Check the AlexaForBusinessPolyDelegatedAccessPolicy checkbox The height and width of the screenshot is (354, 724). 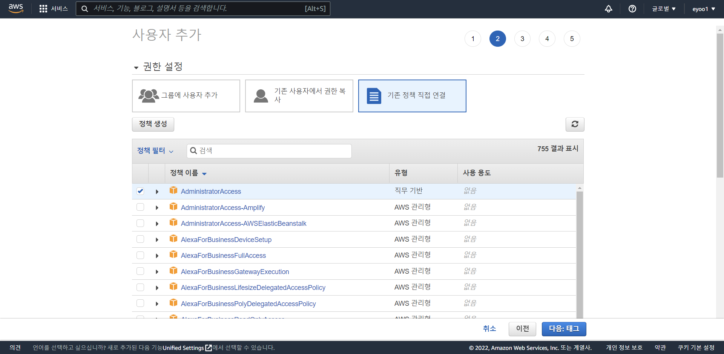point(140,303)
